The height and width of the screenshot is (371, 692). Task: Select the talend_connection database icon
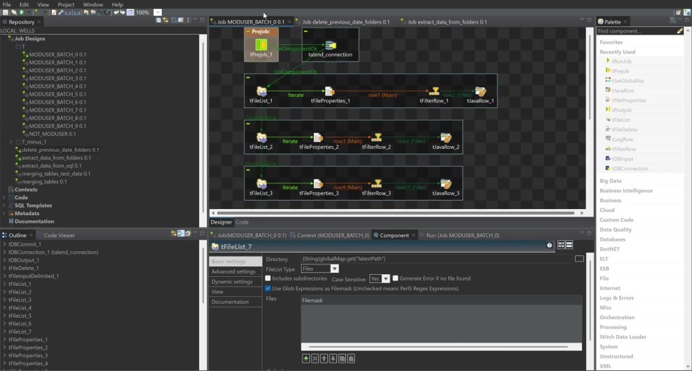[x=330, y=46]
